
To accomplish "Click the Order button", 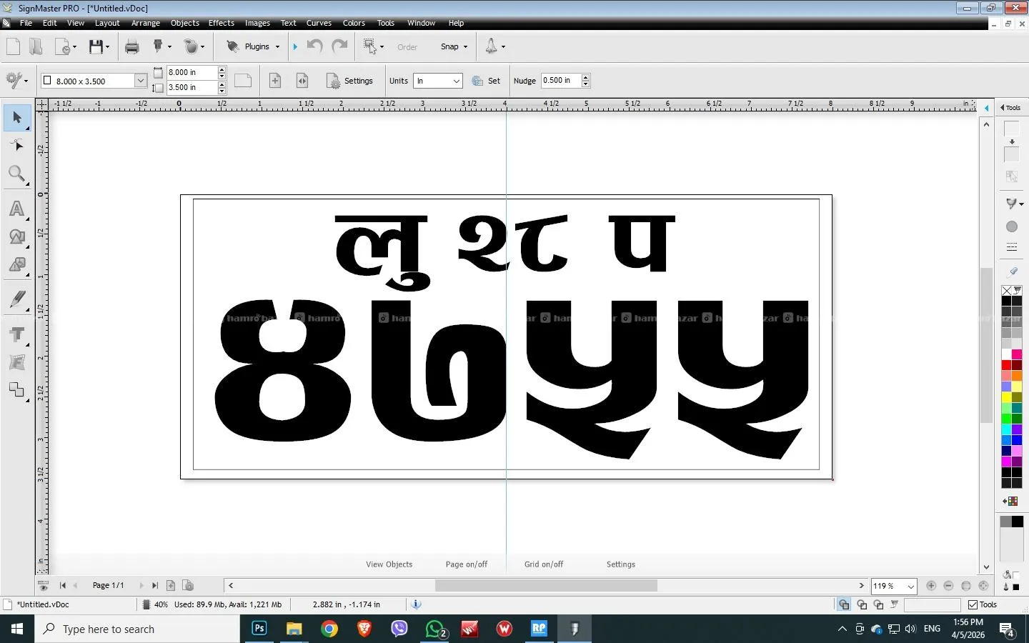I will tap(407, 47).
